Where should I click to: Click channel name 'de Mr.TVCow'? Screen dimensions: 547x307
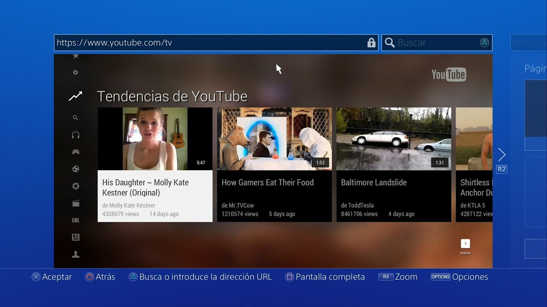[238, 206]
